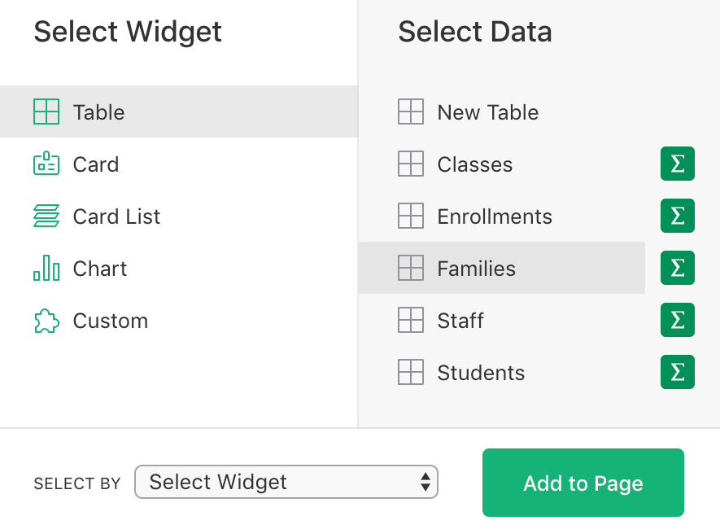The width and height of the screenshot is (720, 529).
Task: Select the Custom puzzle-piece icon
Action: coord(46,320)
